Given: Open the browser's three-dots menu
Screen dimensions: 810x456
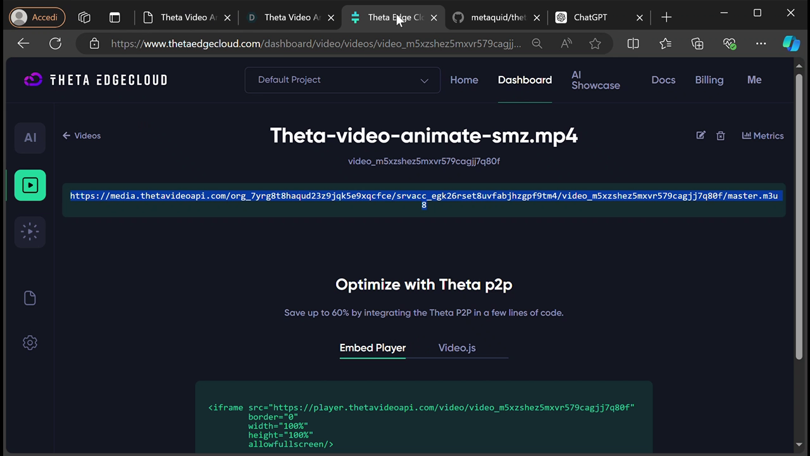Looking at the screenshot, I should (x=761, y=44).
